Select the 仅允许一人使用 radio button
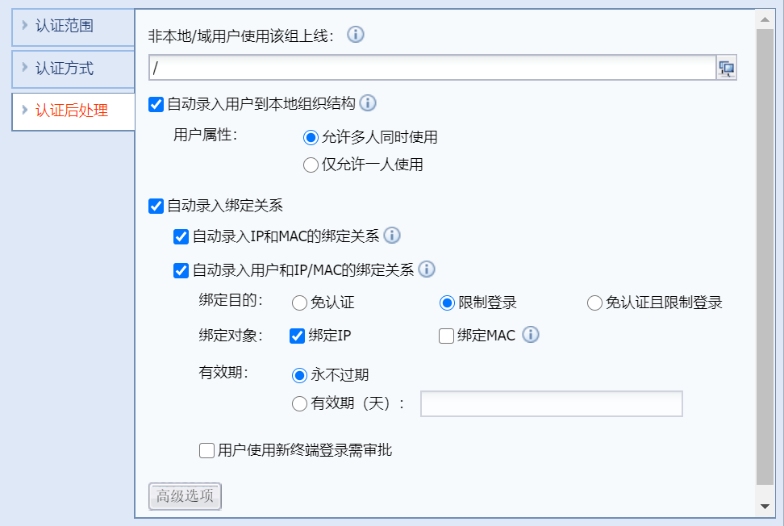This screenshot has width=784, height=526. (311, 165)
